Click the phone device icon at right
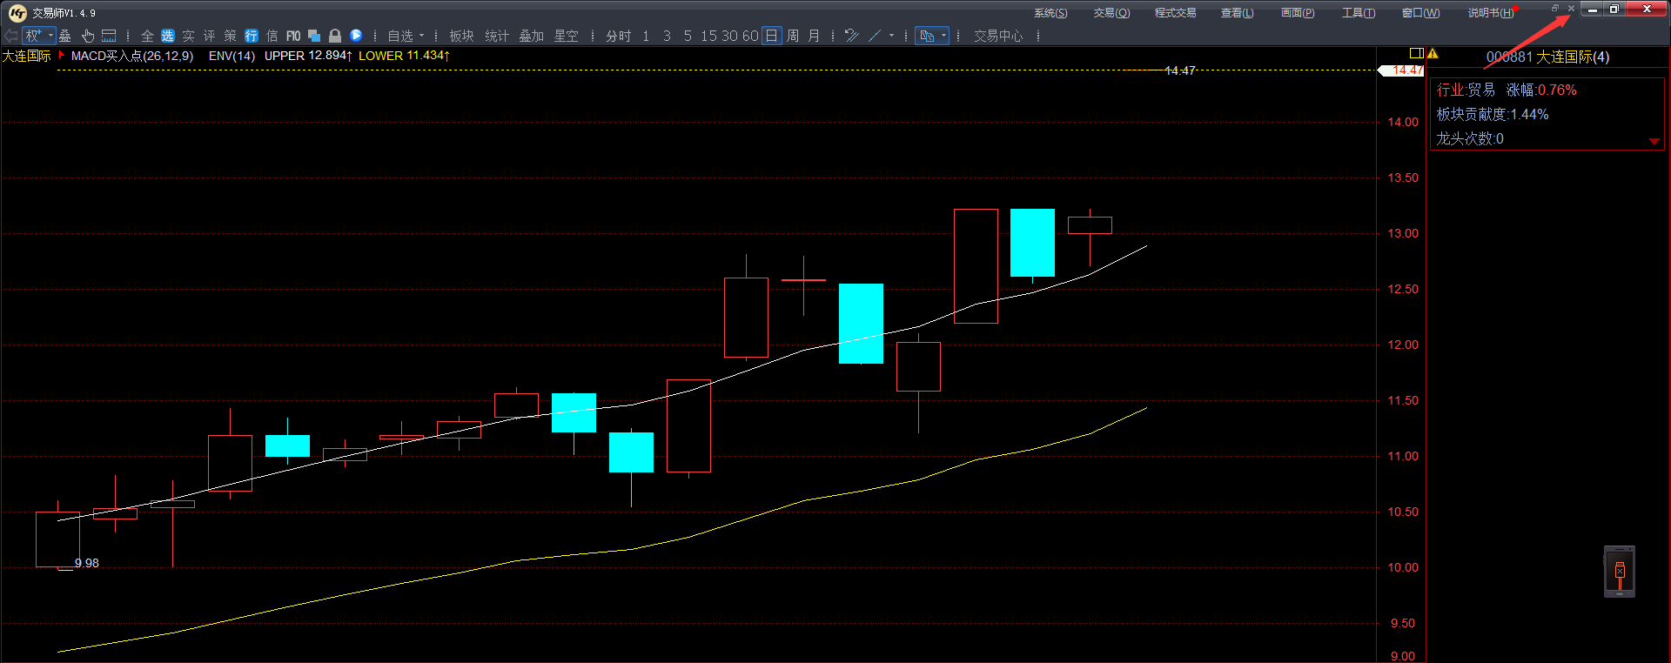 pyautogui.click(x=1619, y=572)
